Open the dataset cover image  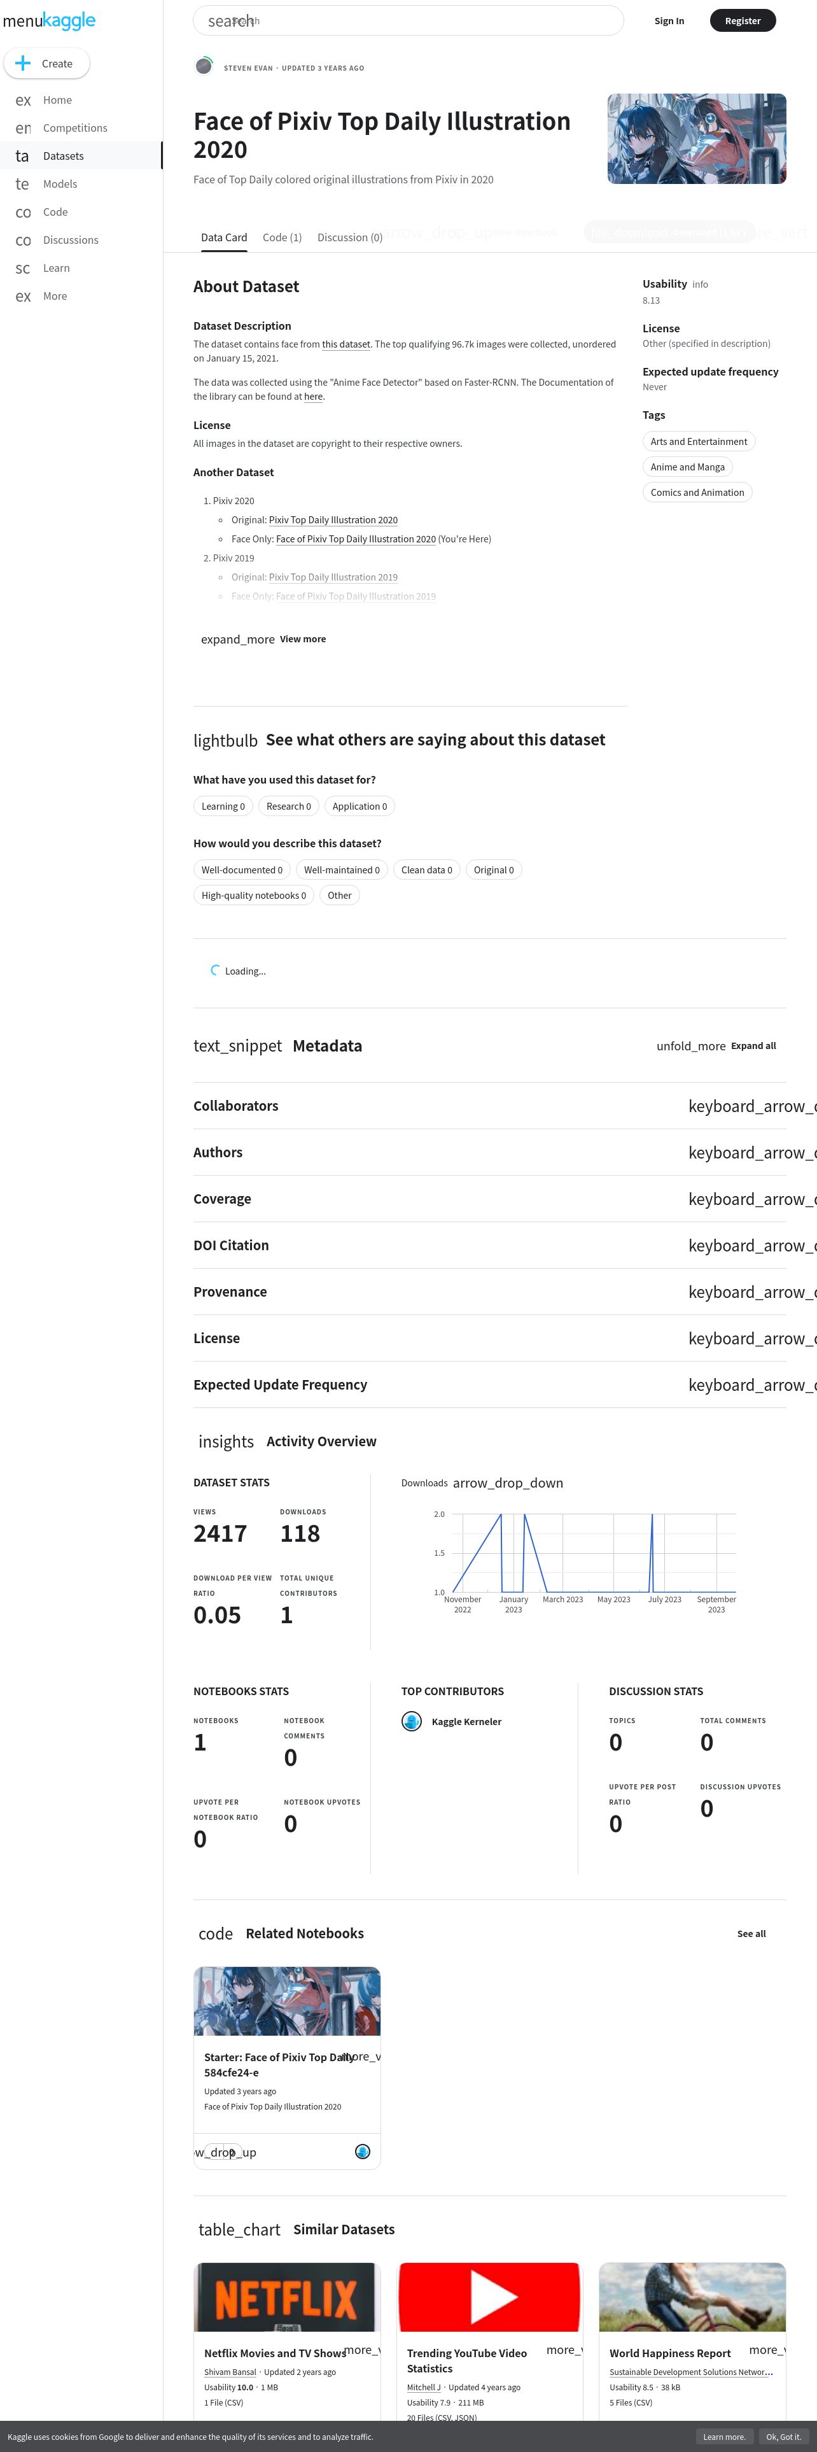pyautogui.click(x=697, y=139)
